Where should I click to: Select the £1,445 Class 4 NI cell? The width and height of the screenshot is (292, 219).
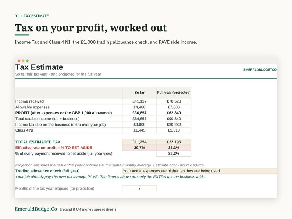click(x=139, y=130)
